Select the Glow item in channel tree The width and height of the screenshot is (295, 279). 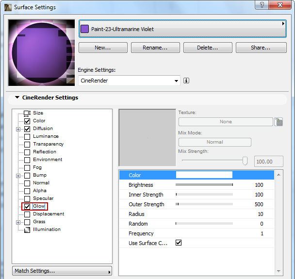pyautogui.click(x=39, y=206)
